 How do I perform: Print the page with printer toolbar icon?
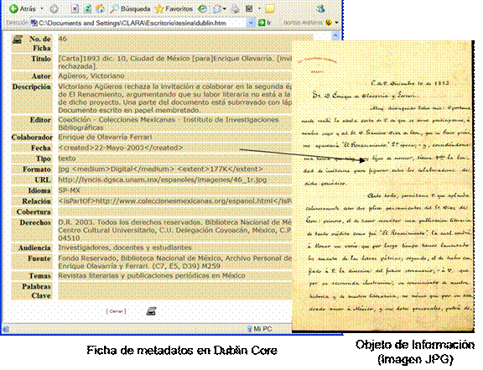pyautogui.click(x=236, y=9)
